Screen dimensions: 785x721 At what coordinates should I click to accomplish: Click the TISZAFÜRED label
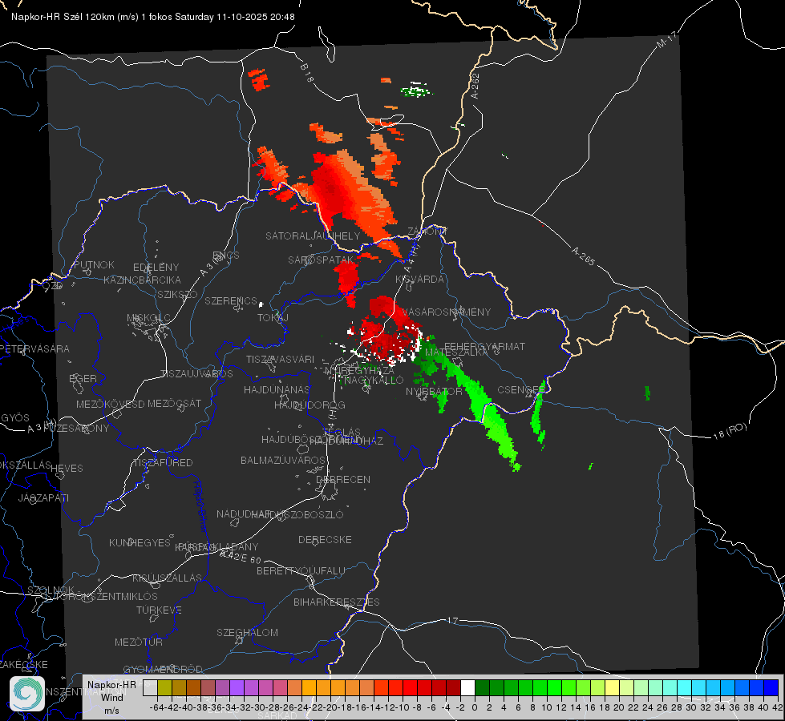click(163, 463)
